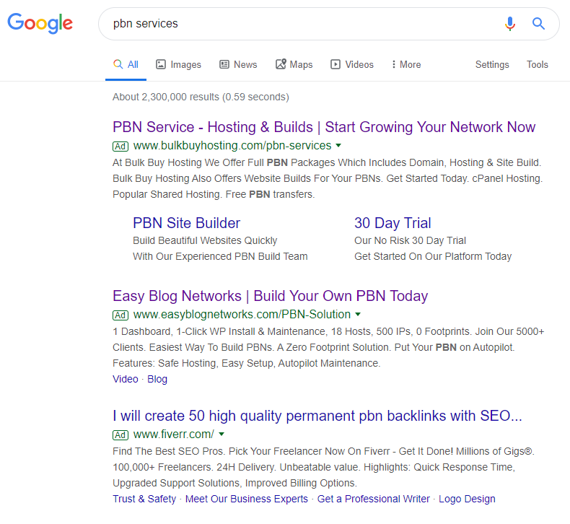
Task: Expand dropdown arrow after www.fiverr.com URL
Action: 222,434
